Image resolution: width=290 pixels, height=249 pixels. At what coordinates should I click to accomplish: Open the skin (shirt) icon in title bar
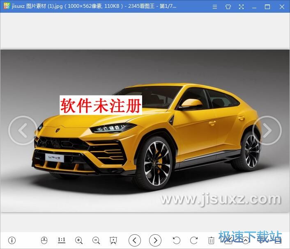click(x=228, y=7)
